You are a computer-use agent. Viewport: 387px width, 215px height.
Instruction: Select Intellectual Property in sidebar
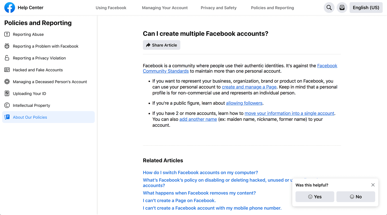tap(49, 105)
